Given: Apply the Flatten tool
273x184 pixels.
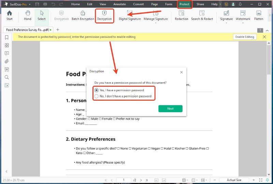Looking at the screenshot, I should click(259, 16).
